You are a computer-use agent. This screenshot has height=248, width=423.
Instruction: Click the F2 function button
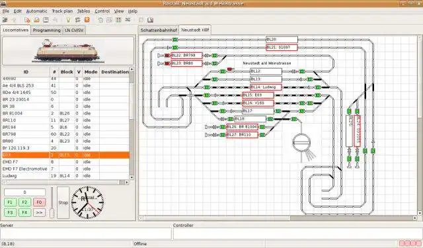[24, 202]
